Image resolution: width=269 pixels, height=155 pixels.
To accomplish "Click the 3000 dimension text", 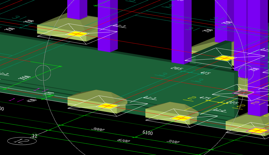I will pos(98,129).
